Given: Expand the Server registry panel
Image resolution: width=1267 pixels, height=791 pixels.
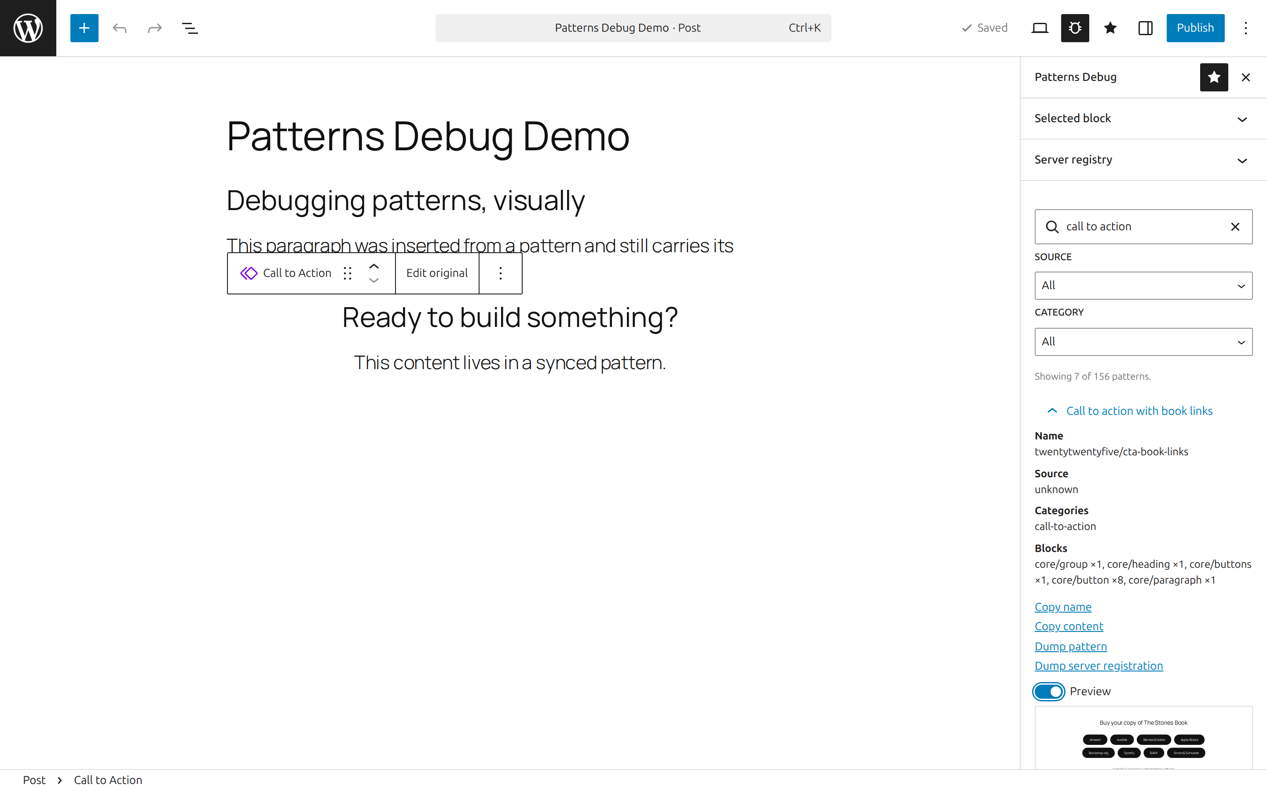Looking at the screenshot, I should [x=1143, y=160].
